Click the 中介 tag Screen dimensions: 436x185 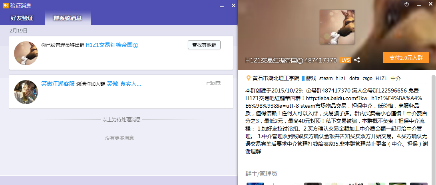point(396,78)
